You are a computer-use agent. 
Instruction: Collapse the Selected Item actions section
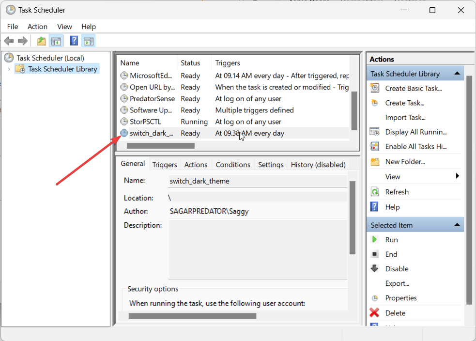pyautogui.click(x=457, y=225)
